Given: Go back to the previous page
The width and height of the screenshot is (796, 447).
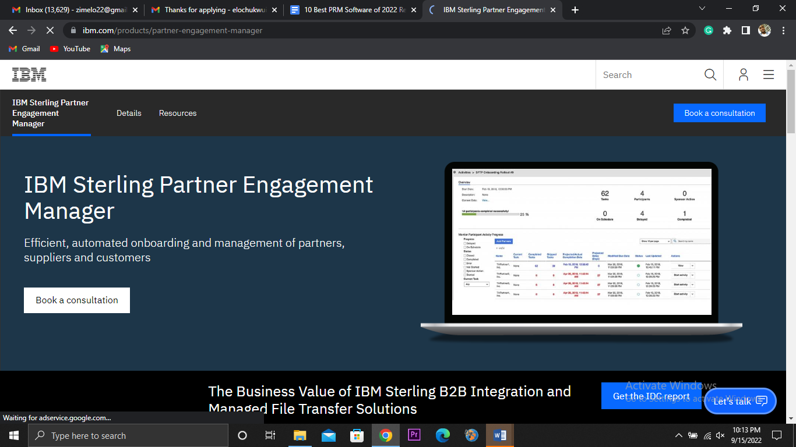Looking at the screenshot, I should 13,30.
